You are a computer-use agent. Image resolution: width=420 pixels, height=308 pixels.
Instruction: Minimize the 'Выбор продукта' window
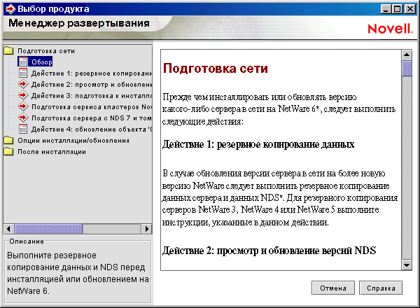(x=386, y=9)
